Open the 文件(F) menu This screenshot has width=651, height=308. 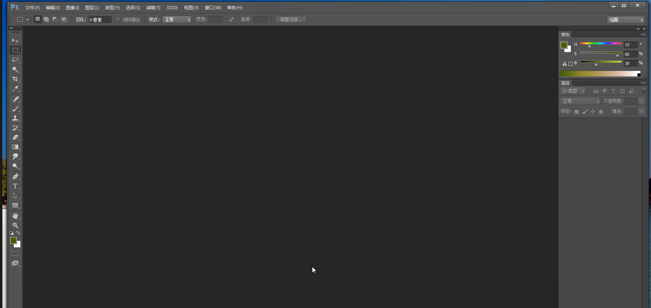32,8
